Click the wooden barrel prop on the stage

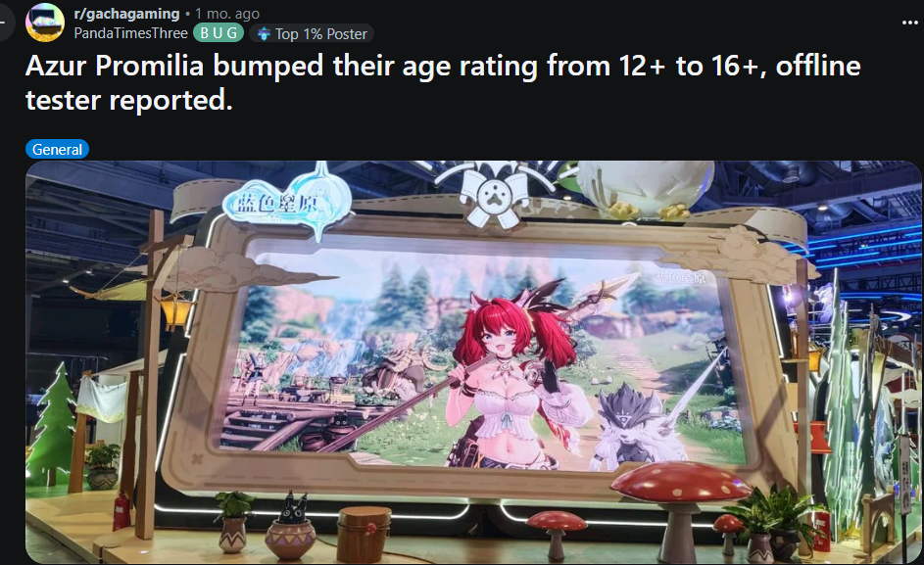[x=364, y=535]
